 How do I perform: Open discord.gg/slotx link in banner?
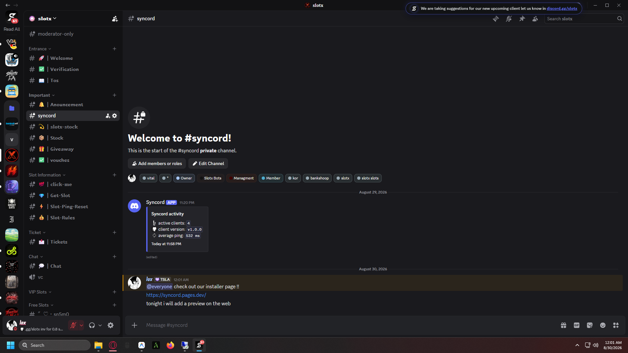(x=562, y=8)
